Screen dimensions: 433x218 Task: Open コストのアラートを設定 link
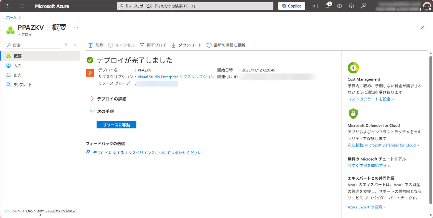point(371,99)
